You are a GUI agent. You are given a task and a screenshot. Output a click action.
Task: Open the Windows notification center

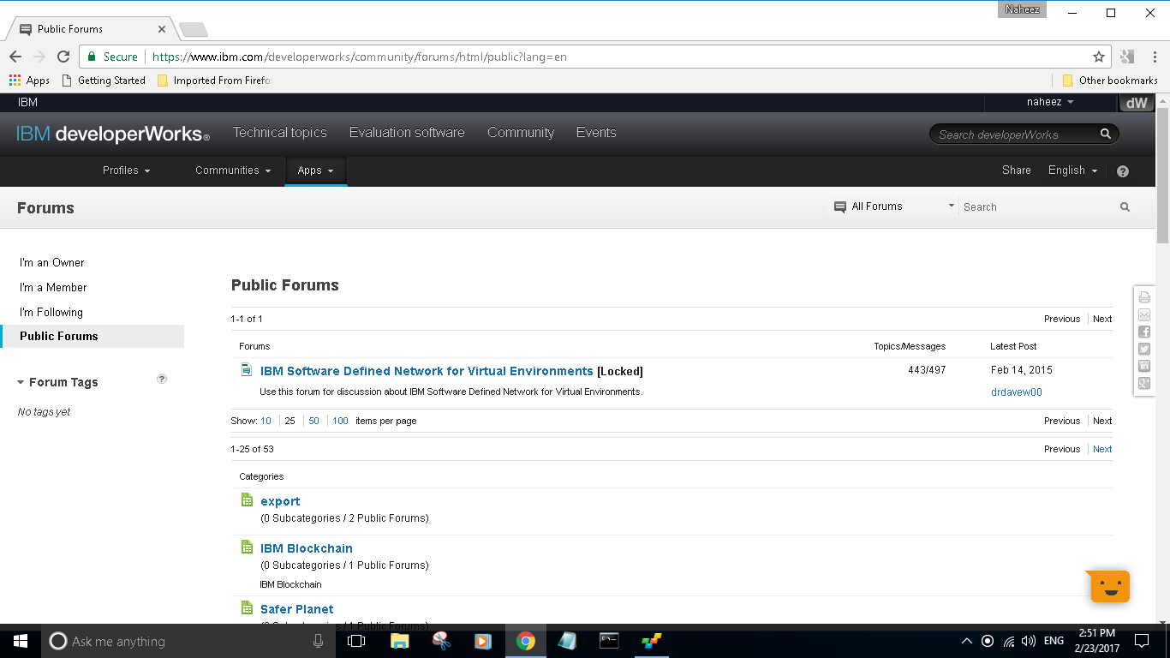pyautogui.click(x=1141, y=641)
